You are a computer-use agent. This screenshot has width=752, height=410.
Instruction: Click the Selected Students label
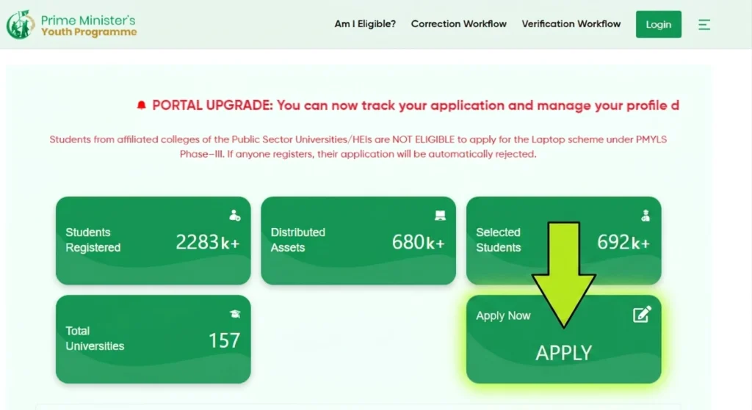pyautogui.click(x=499, y=240)
